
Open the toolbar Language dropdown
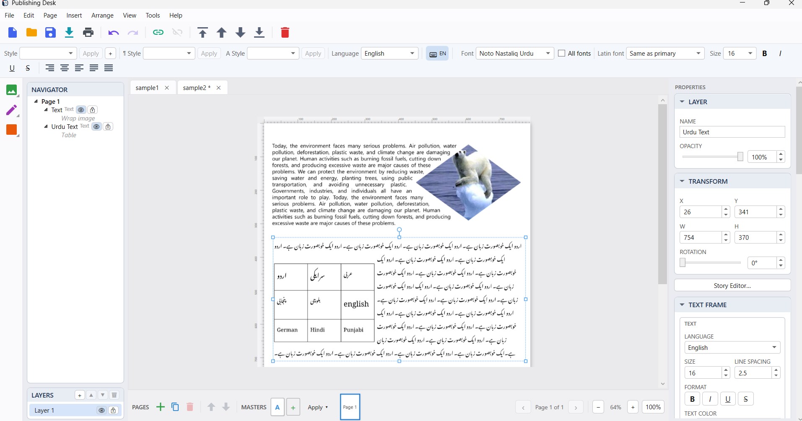coord(389,53)
